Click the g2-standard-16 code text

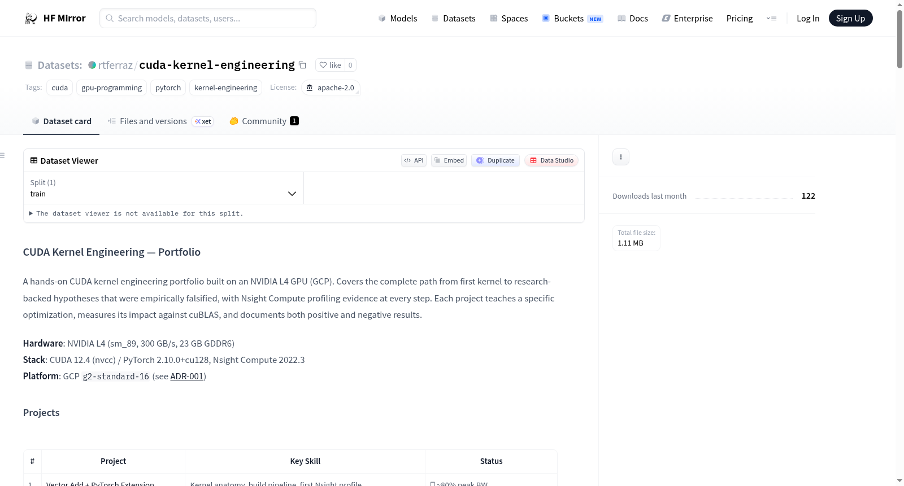[116, 376]
